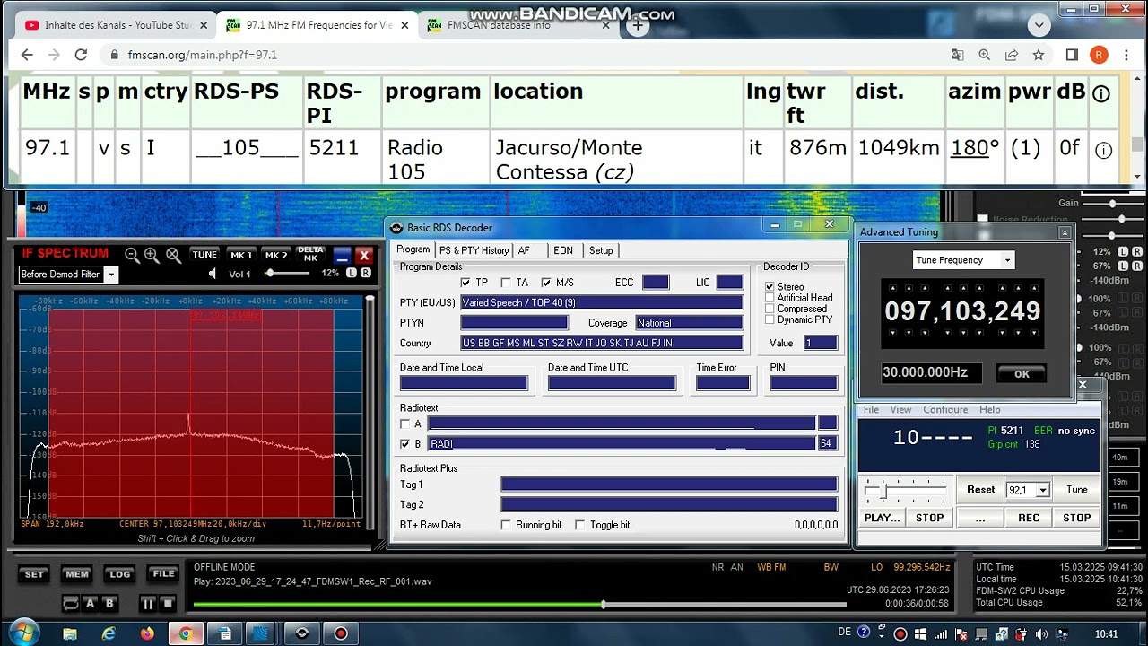Switch to the Program tab in RDS Decoder
Screen dimensions: 1148x646
413,249
